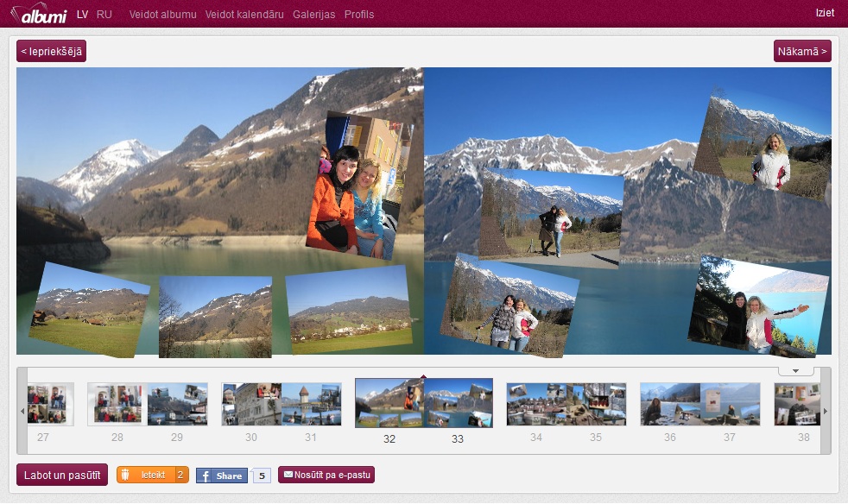Viewport: 848px width, 504px height.
Task: Open the Galerijas menu item
Action: click(x=313, y=15)
